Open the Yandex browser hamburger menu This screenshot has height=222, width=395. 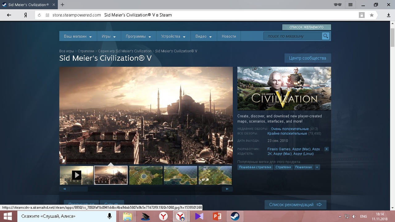[350, 5]
